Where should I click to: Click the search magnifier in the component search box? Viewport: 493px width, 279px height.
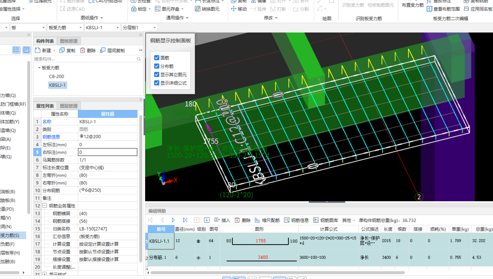pyautogui.click(x=139, y=59)
